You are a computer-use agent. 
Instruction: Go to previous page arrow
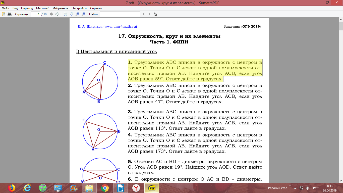[x=51, y=14]
